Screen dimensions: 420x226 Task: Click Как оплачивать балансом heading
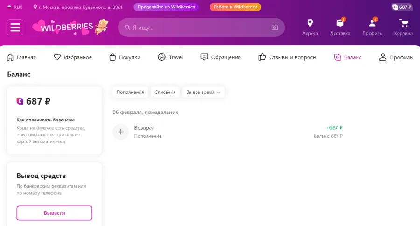coord(46,120)
